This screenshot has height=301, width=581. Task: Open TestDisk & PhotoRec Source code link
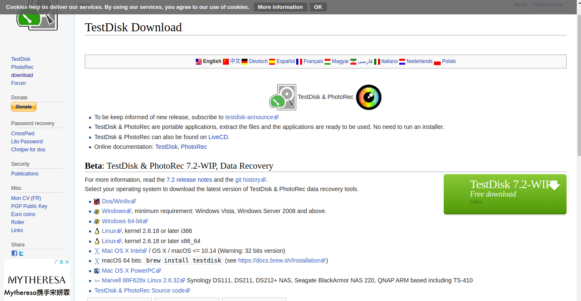point(142,290)
